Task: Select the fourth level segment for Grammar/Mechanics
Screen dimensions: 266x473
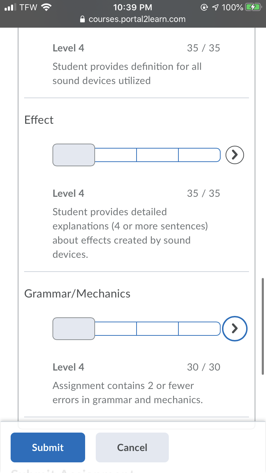Action: point(200,329)
